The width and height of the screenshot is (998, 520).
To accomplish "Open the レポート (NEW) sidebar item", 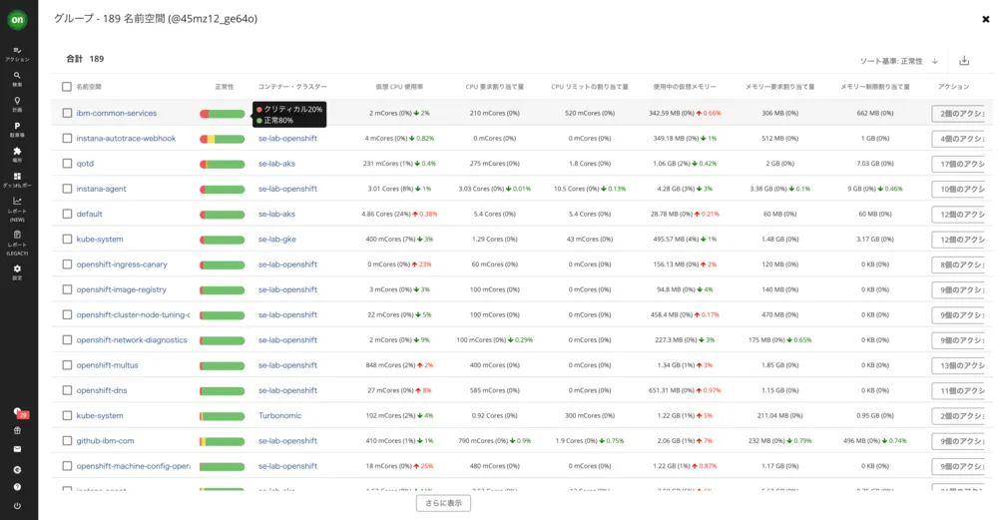I will tap(18, 206).
